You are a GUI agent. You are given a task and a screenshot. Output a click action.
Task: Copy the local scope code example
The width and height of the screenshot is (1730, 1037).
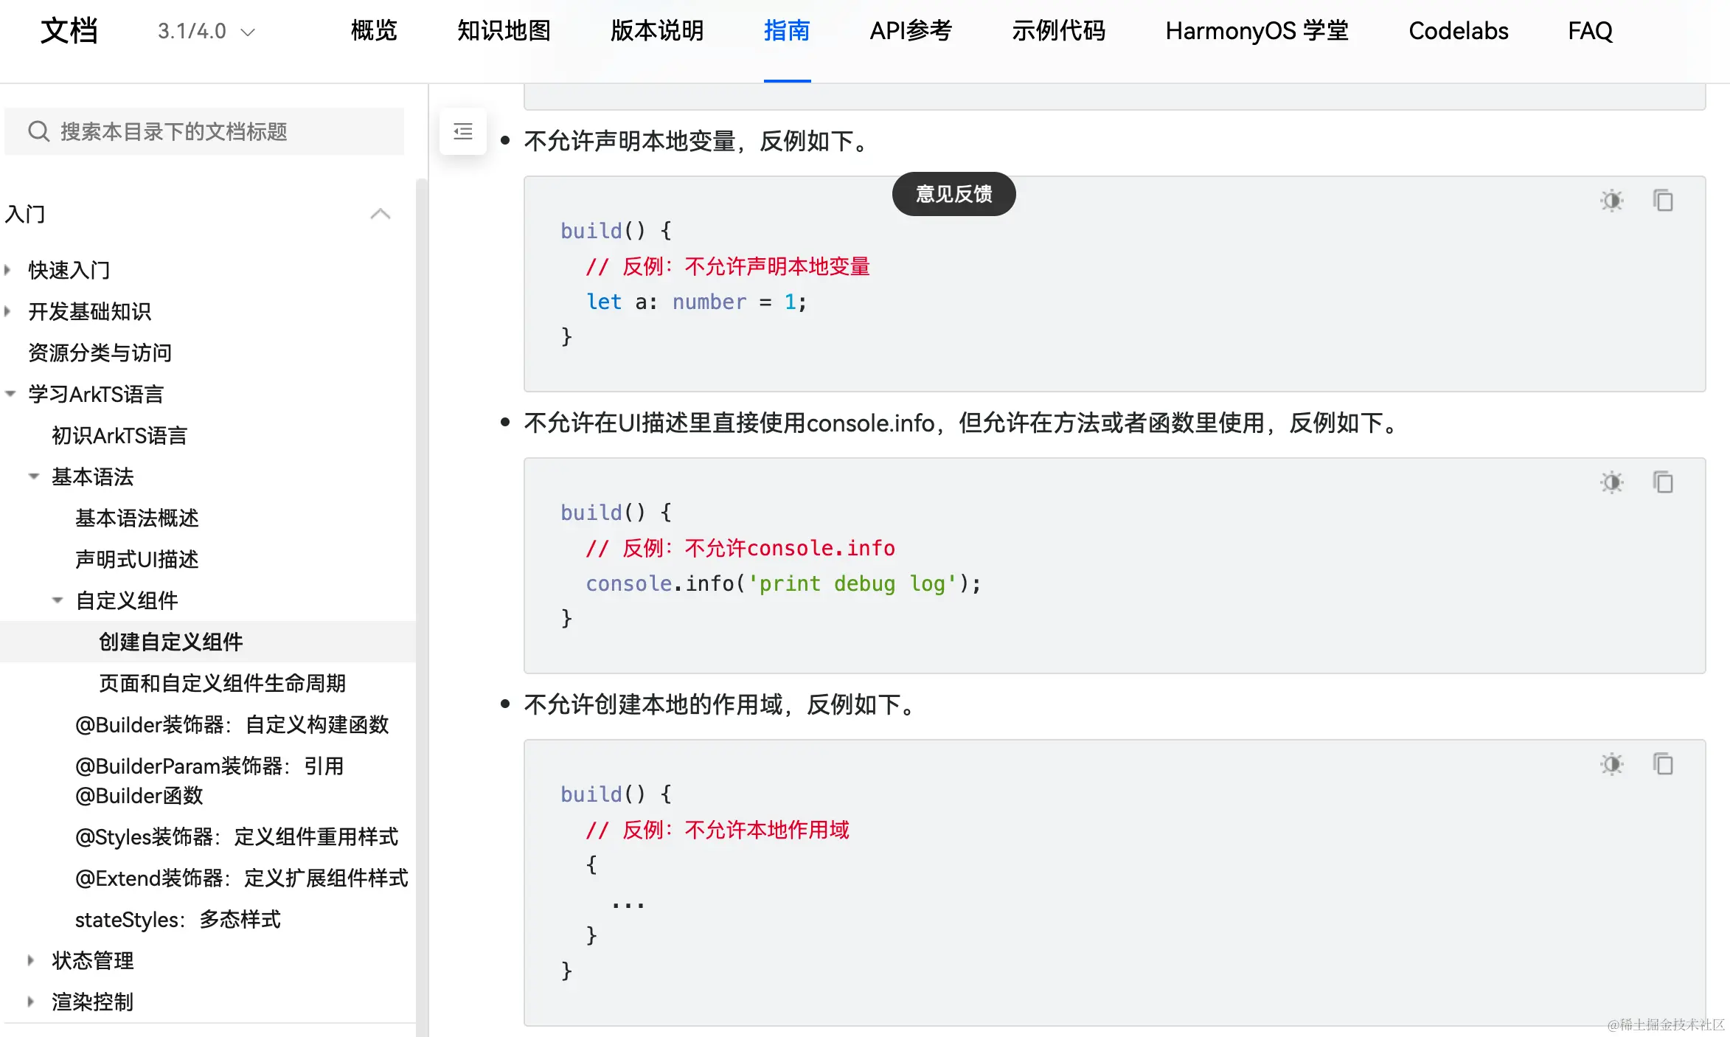pyautogui.click(x=1663, y=764)
